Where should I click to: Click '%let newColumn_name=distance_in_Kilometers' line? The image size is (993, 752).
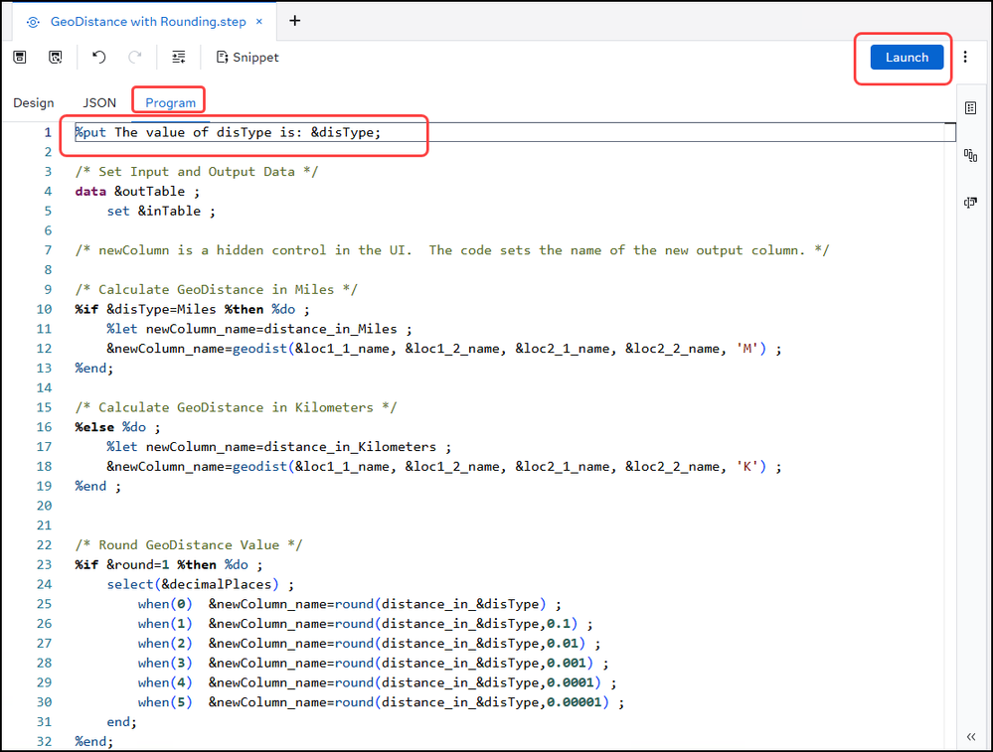coord(278,446)
